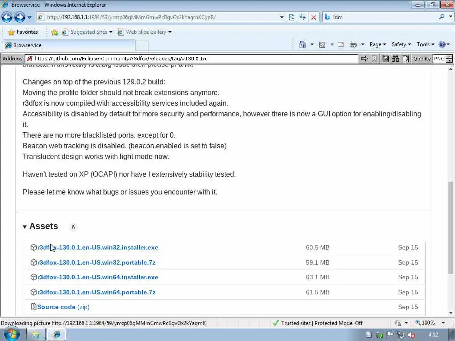
Task: Open the Windows Start menu orb
Action: click(11, 334)
